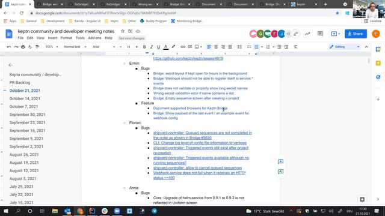Screen dimensions: 385x216
Task: Set right text alignment
Action: click(223, 47)
